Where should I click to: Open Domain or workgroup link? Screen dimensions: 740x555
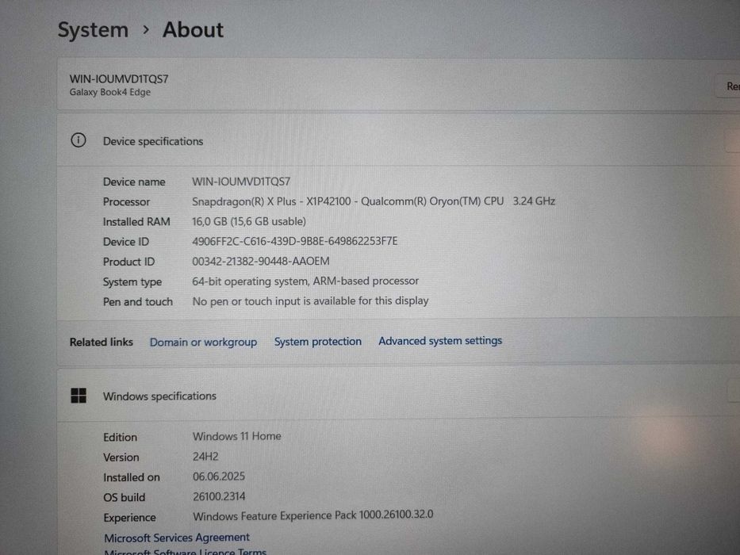(203, 342)
